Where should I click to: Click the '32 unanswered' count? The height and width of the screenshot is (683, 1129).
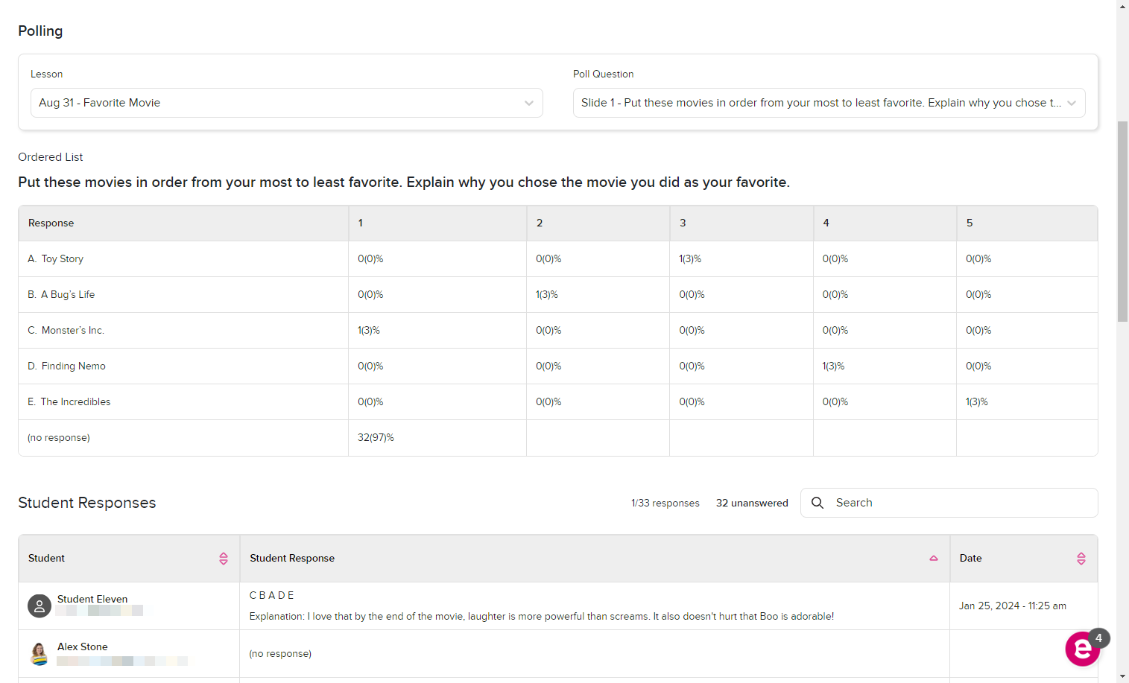click(752, 503)
